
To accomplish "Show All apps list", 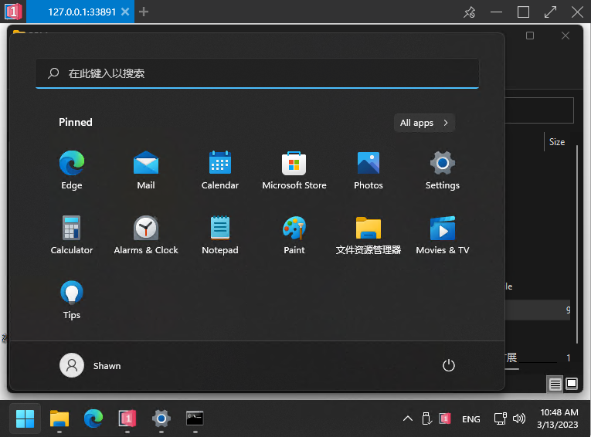I will 424,123.
